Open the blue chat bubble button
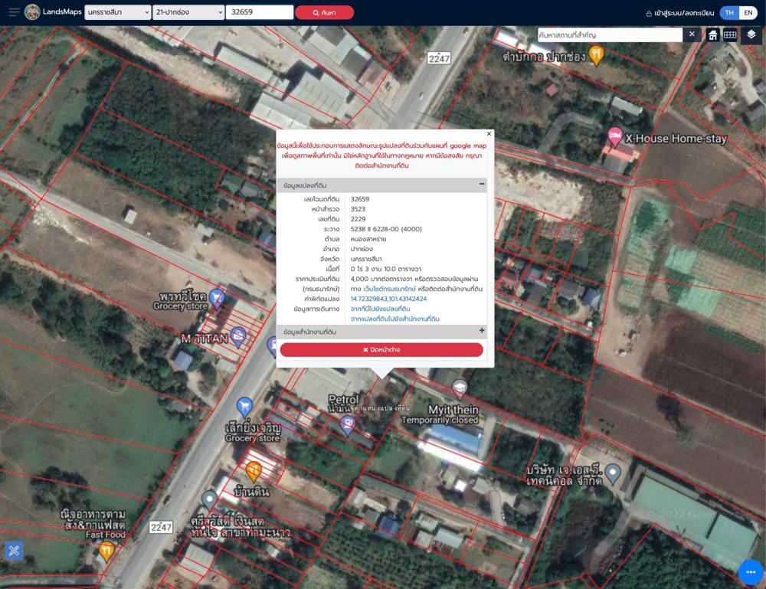 (751, 572)
